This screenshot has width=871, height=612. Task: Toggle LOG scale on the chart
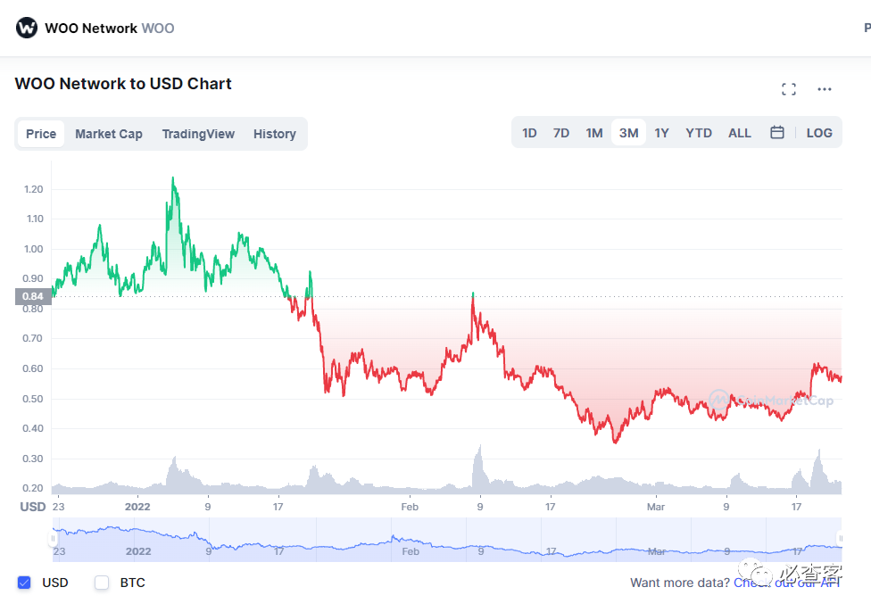point(819,133)
